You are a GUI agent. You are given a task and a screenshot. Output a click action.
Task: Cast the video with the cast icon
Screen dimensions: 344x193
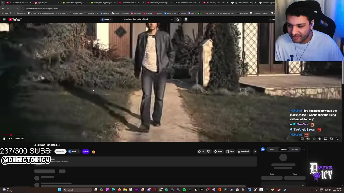pos(331,139)
